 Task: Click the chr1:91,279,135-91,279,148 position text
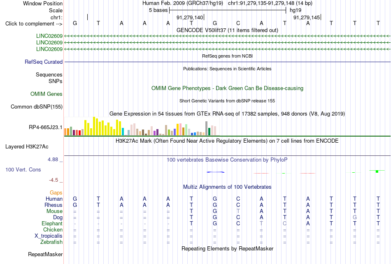[270, 3]
